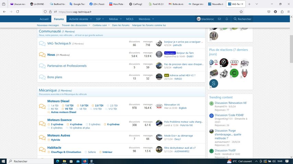Open notifications bell icon
The image size is (293, 164).
(x=227, y=19)
